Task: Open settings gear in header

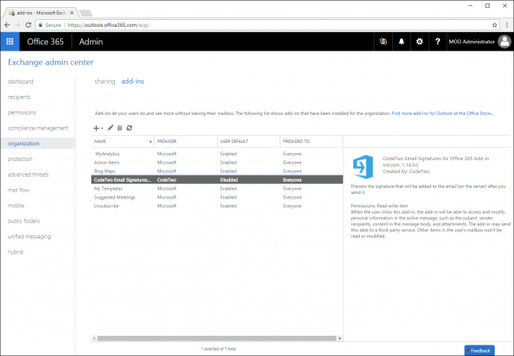Action: [419, 42]
